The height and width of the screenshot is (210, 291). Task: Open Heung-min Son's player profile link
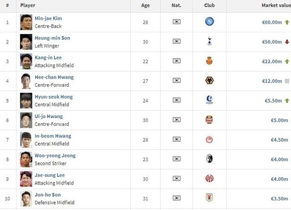(52, 38)
